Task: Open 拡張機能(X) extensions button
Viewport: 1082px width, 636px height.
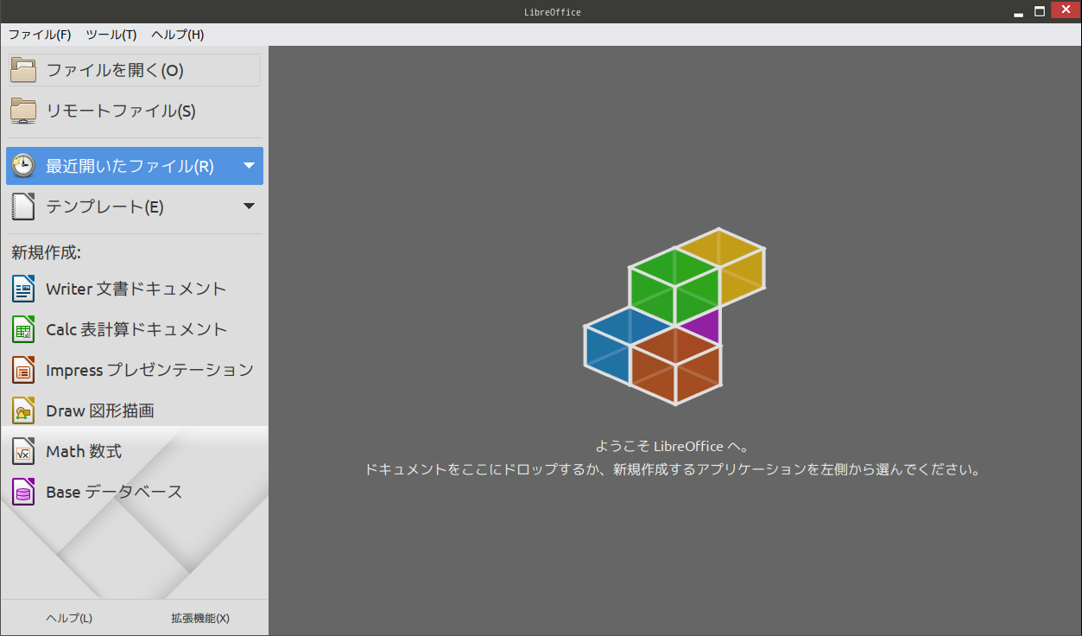Action: [x=200, y=618]
